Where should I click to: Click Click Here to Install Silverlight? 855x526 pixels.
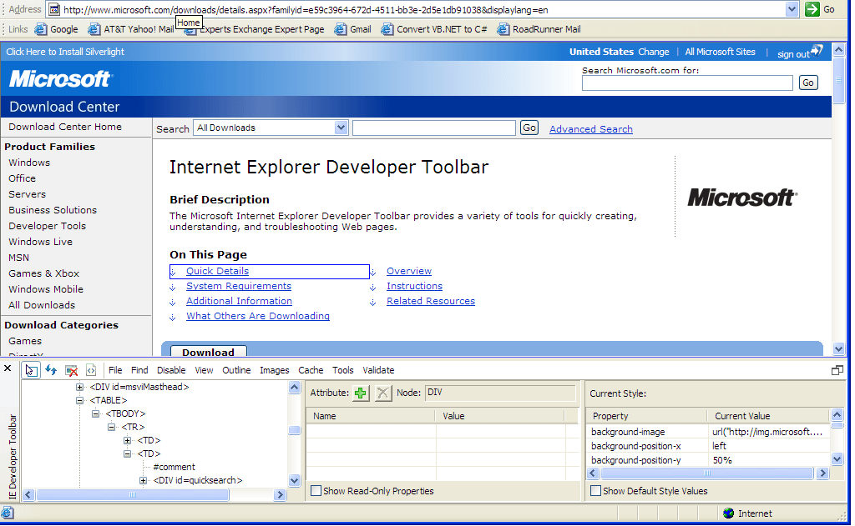pyautogui.click(x=65, y=52)
